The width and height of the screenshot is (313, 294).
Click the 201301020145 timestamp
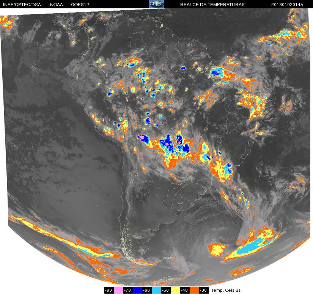tap(287, 5)
